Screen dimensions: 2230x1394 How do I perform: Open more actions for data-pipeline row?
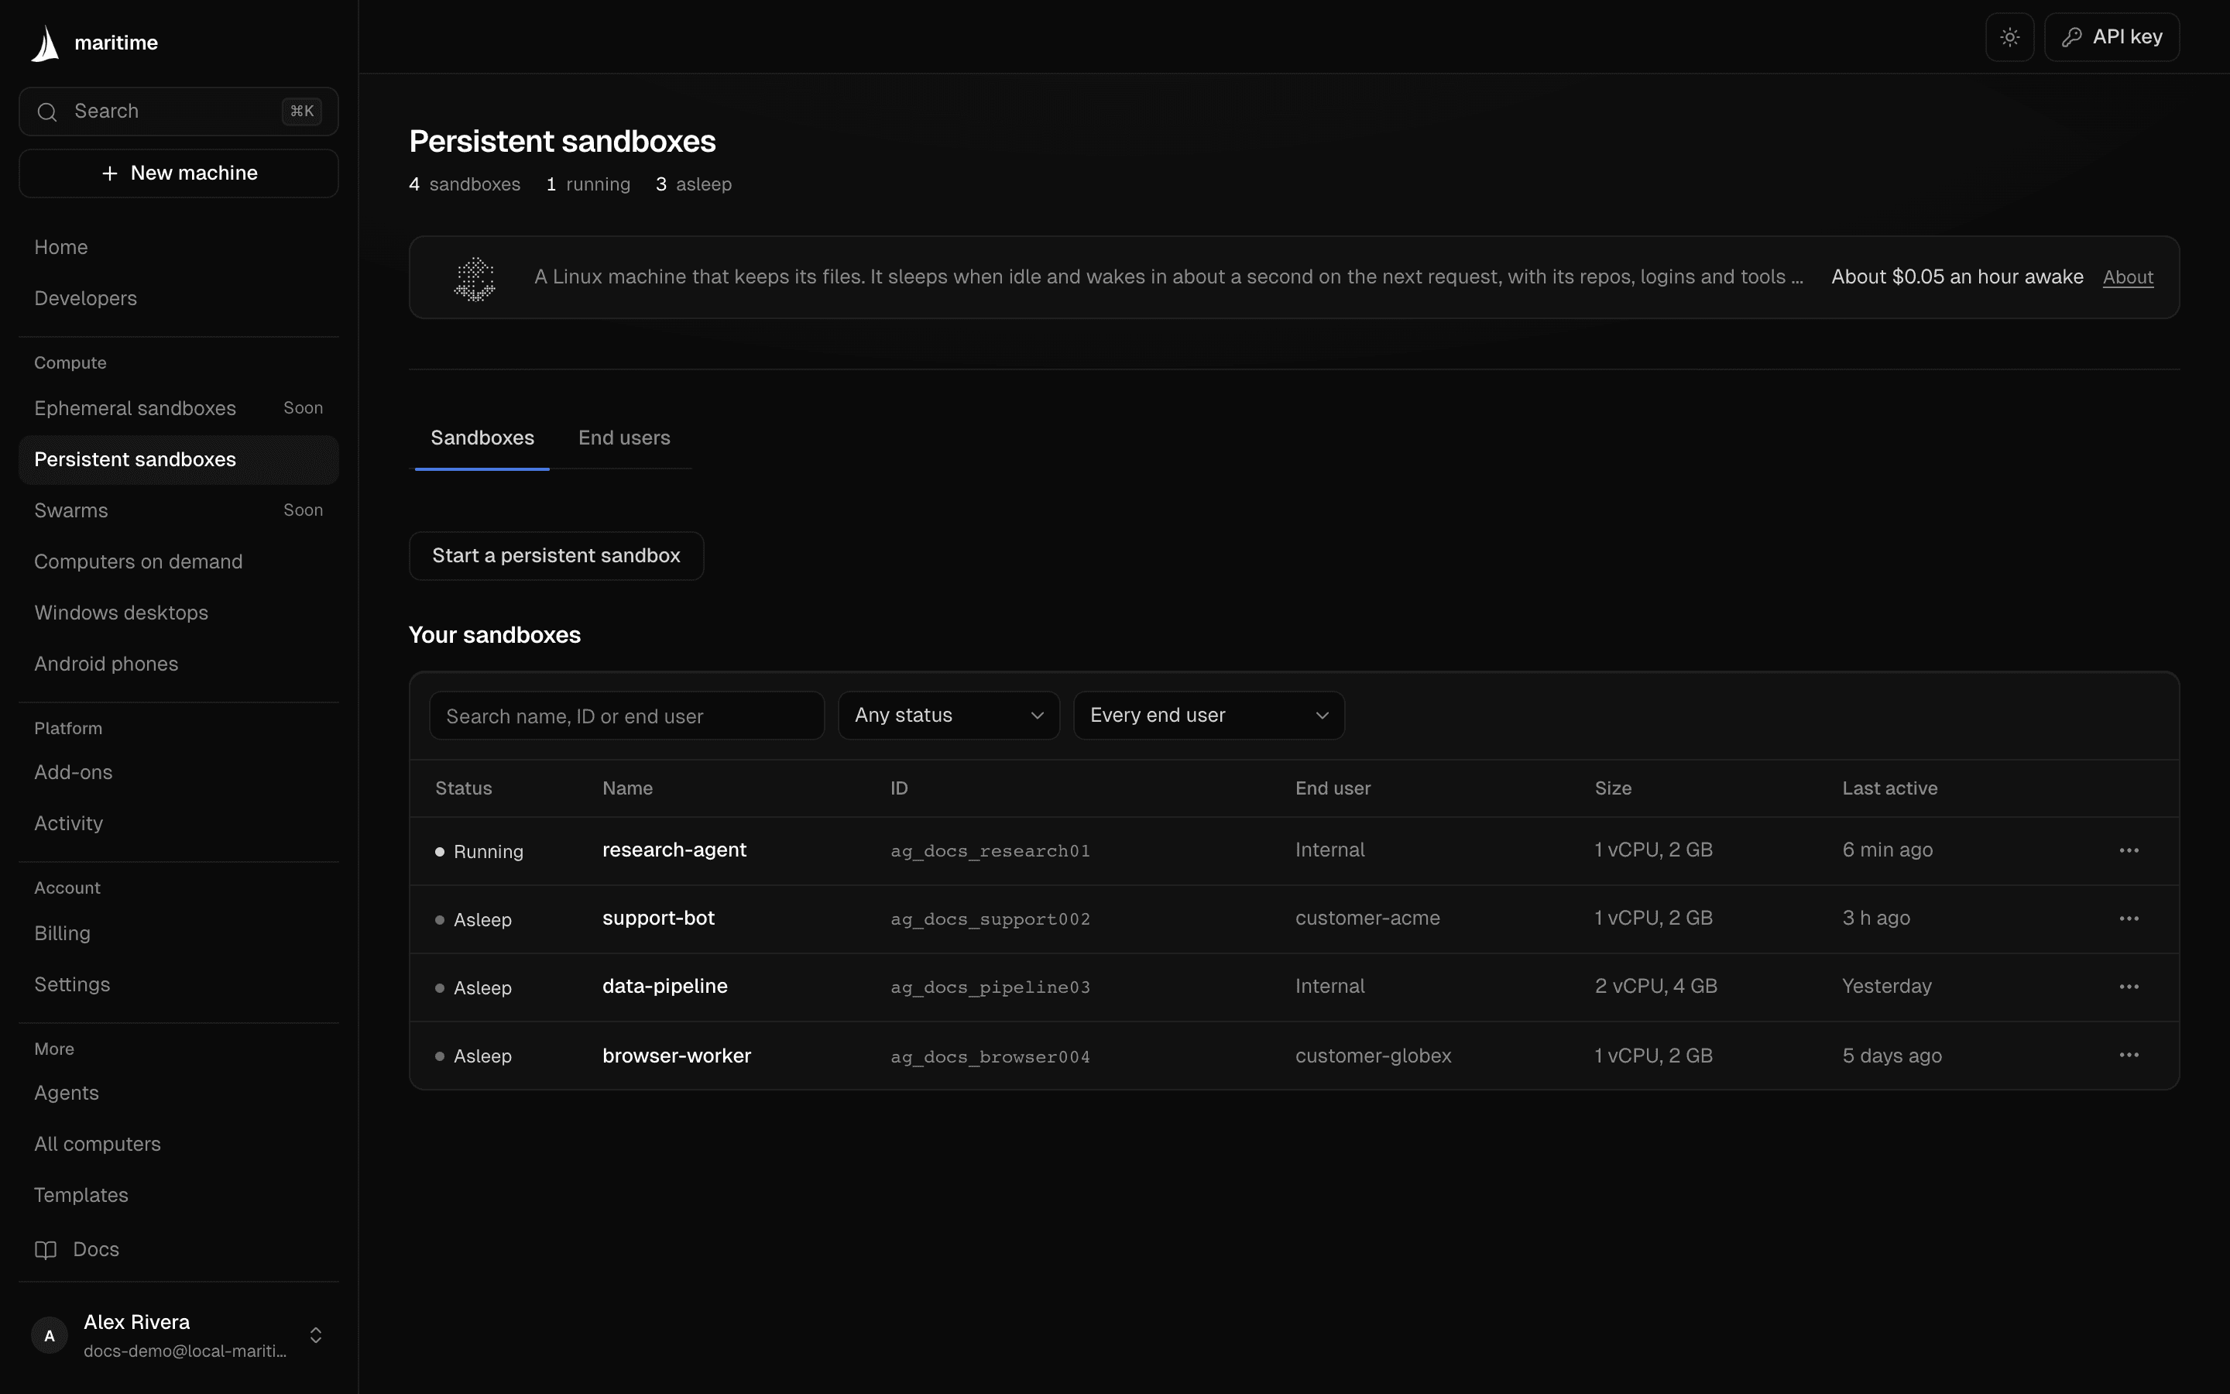[x=2129, y=987]
